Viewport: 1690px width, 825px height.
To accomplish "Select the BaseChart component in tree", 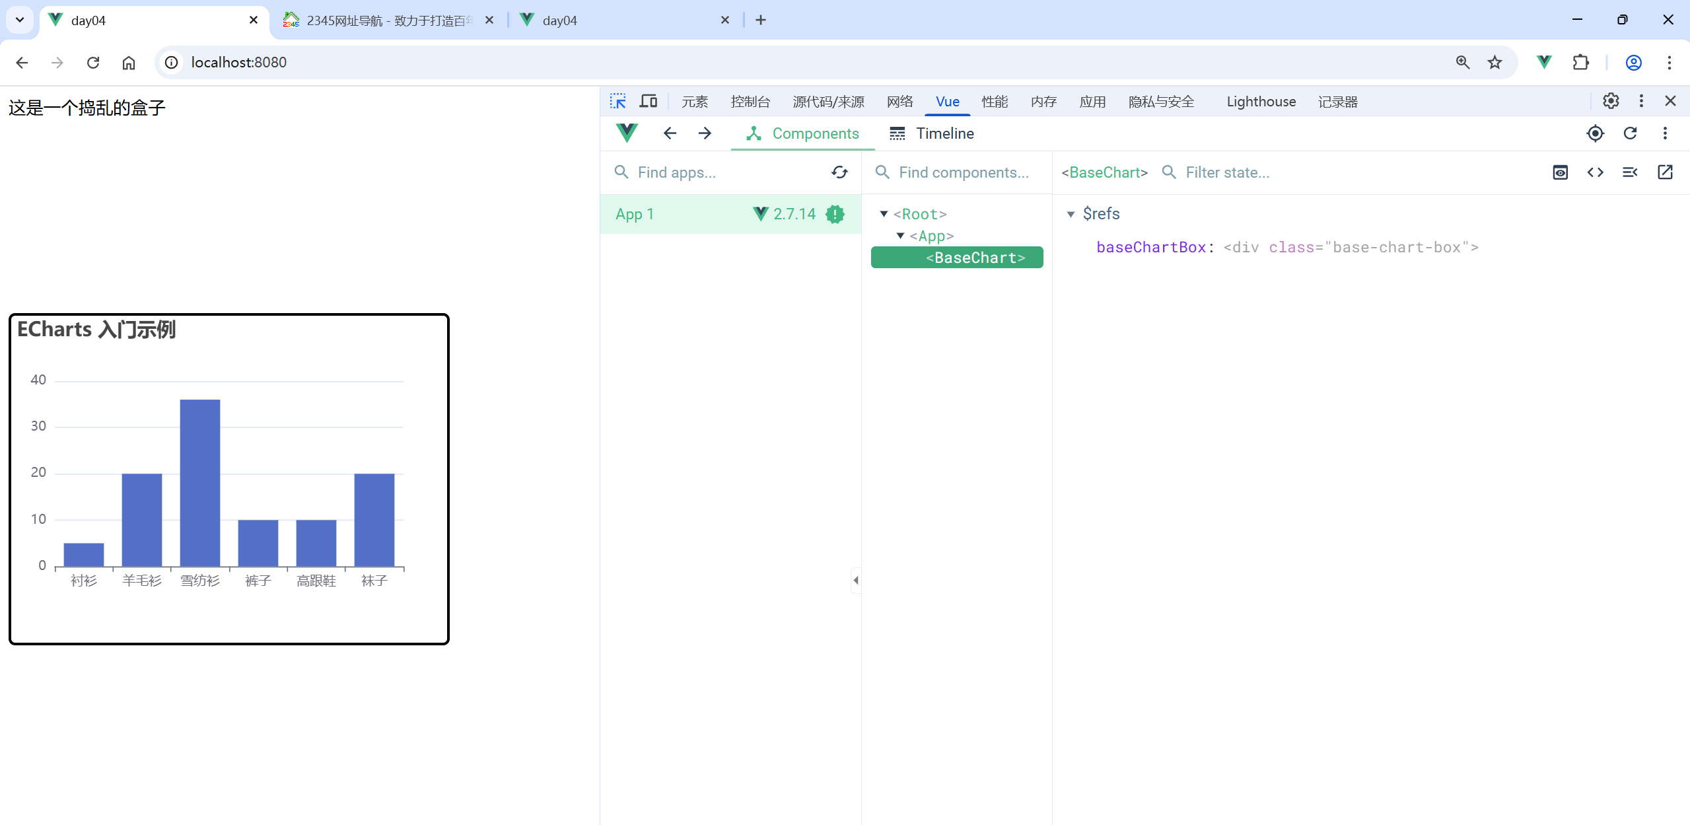I will [x=975, y=258].
